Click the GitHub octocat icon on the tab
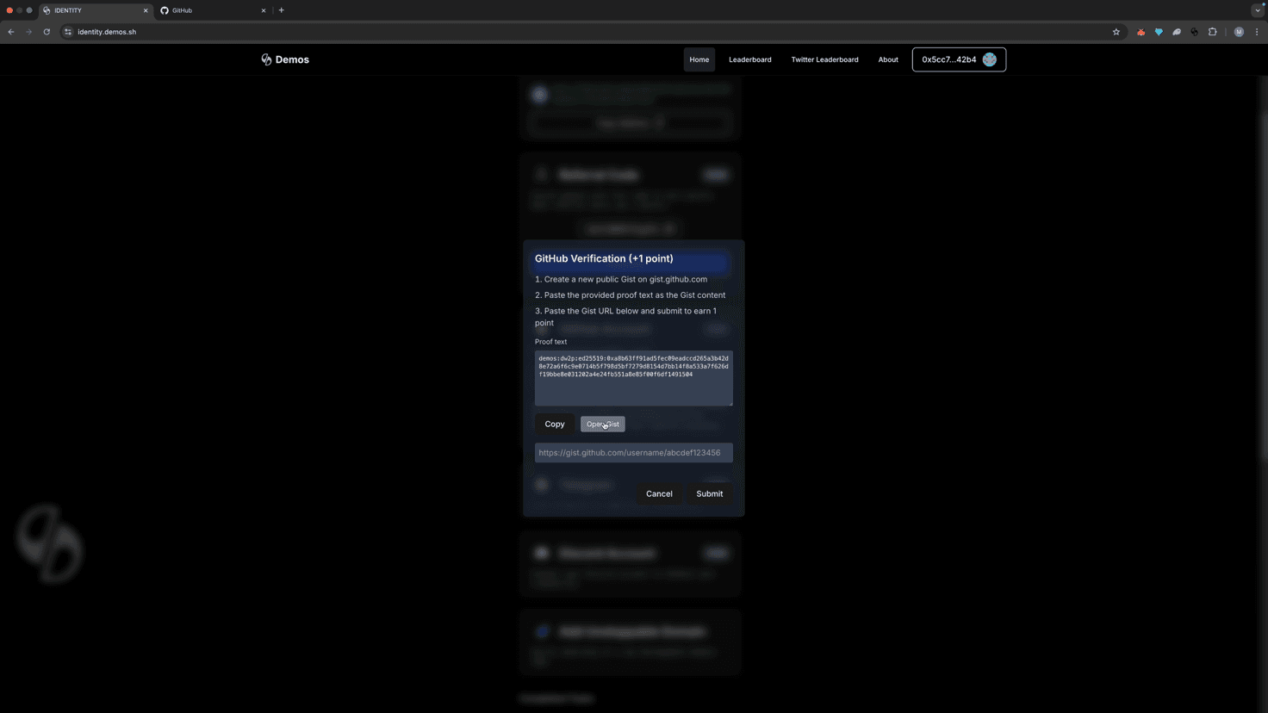This screenshot has height=713, width=1268. 164,10
